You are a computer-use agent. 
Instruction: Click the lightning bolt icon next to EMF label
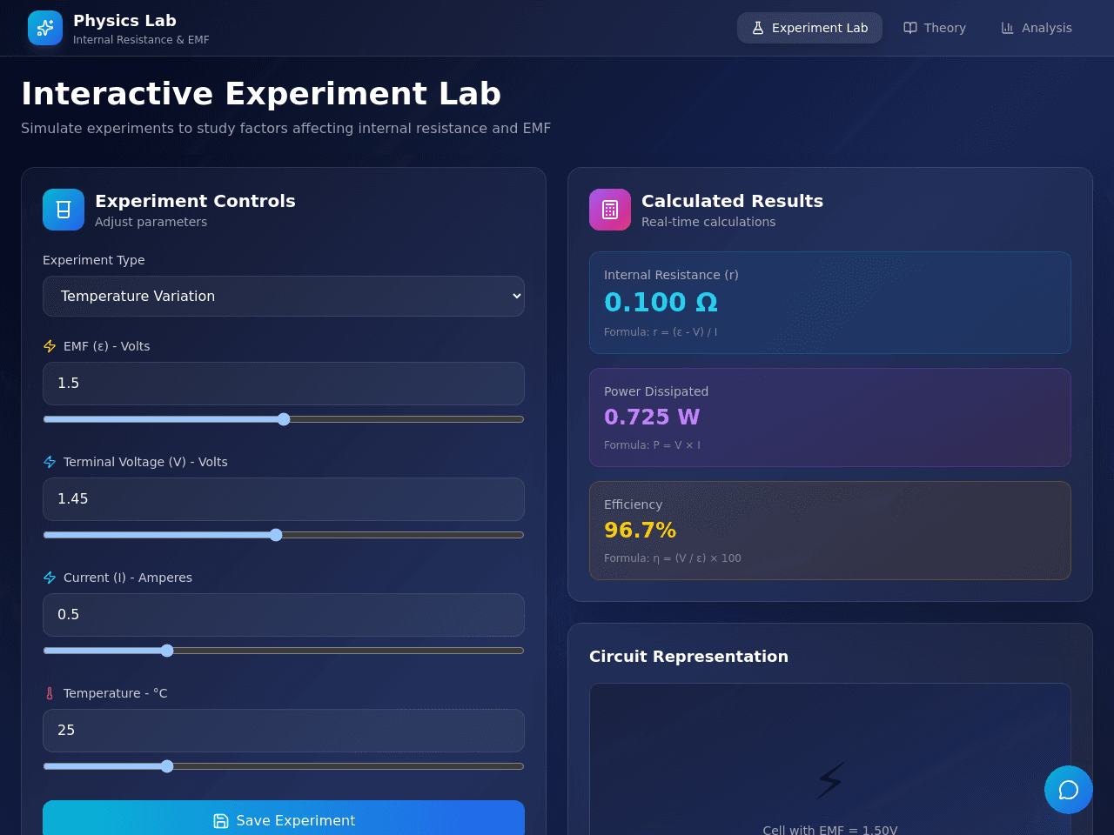tap(50, 346)
